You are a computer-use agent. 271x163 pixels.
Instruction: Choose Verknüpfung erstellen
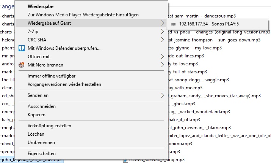click(x=49, y=126)
